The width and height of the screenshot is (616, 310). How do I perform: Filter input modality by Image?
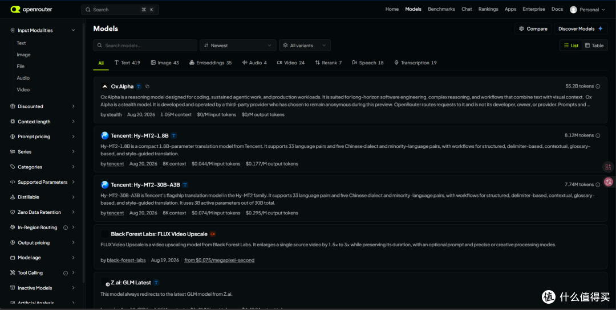23,55
